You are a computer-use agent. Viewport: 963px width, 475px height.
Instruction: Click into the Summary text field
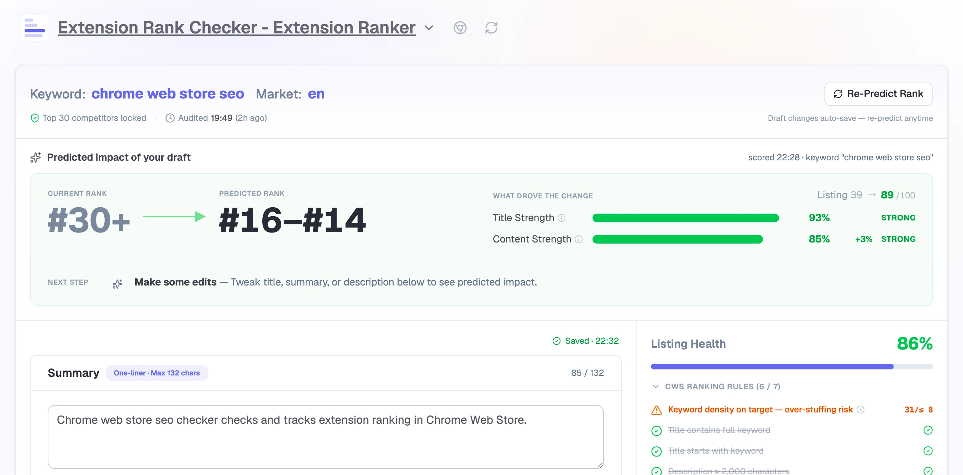325,437
